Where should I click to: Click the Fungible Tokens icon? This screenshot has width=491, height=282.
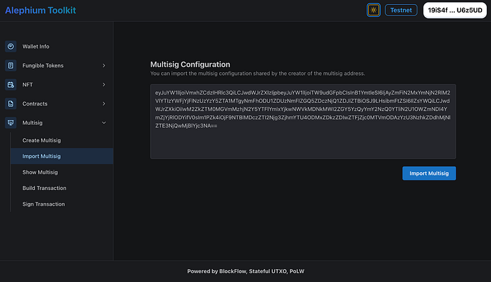pos(10,65)
